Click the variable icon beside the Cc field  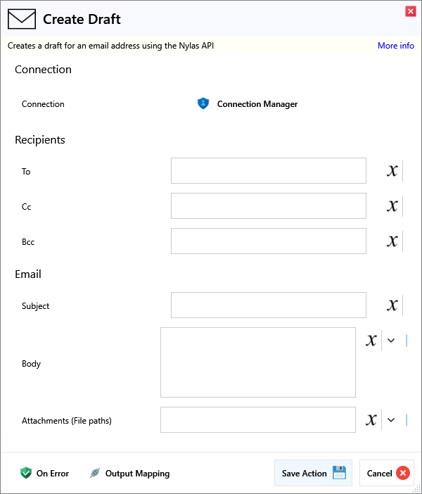coord(392,206)
